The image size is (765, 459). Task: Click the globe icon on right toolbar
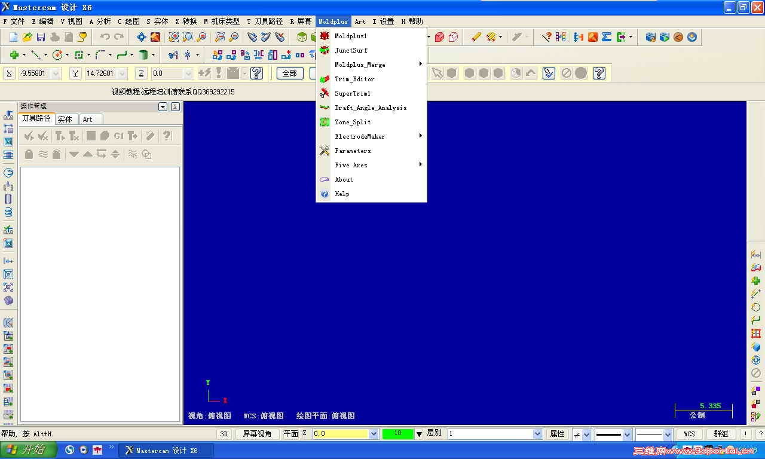(756, 360)
